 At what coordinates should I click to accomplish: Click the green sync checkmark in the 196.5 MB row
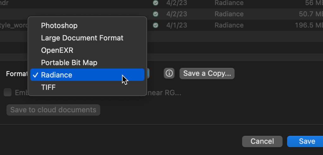(155, 25)
